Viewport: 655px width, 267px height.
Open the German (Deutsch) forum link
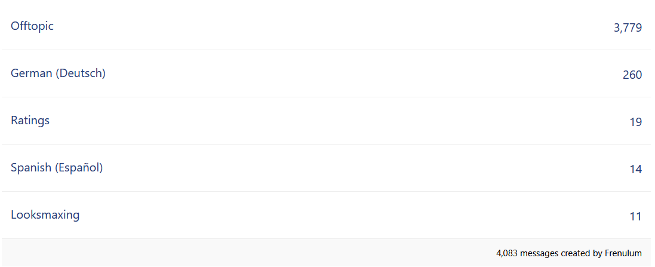58,73
